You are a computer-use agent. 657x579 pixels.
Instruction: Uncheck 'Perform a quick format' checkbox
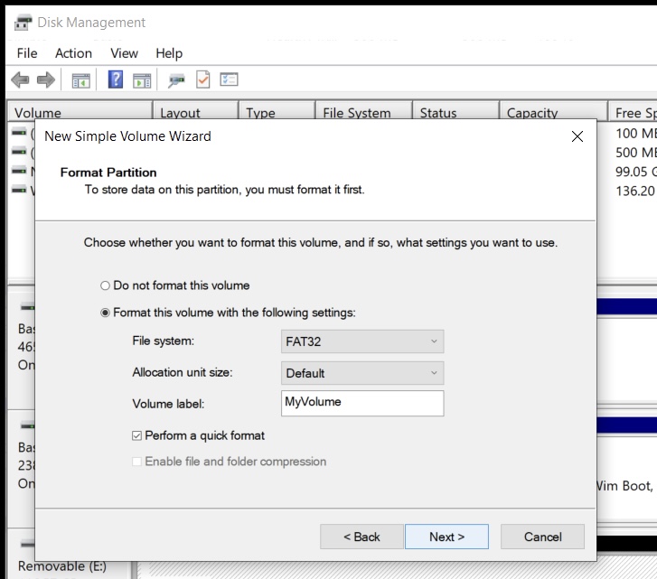click(137, 435)
